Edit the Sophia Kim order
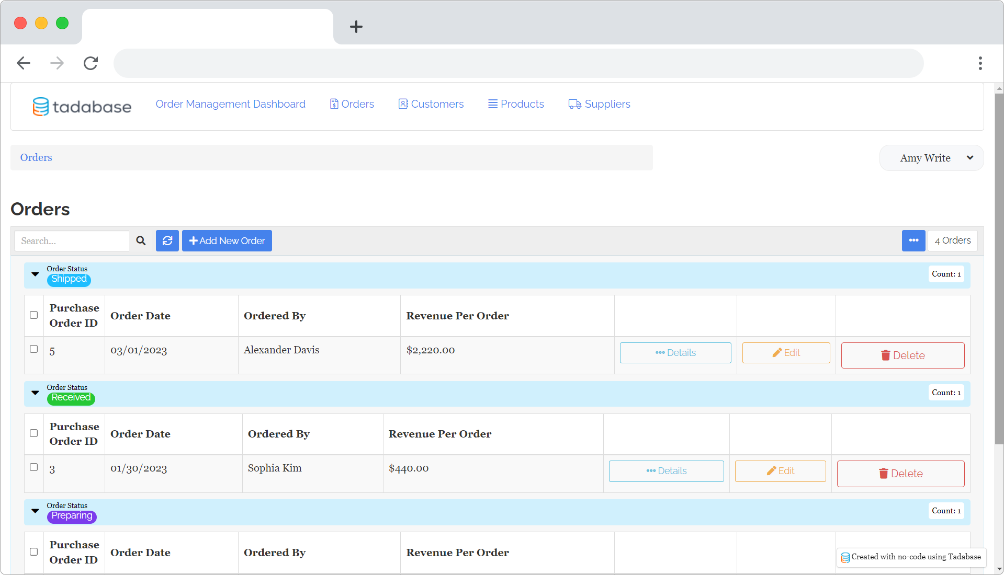This screenshot has width=1004, height=575. coord(780,471)
